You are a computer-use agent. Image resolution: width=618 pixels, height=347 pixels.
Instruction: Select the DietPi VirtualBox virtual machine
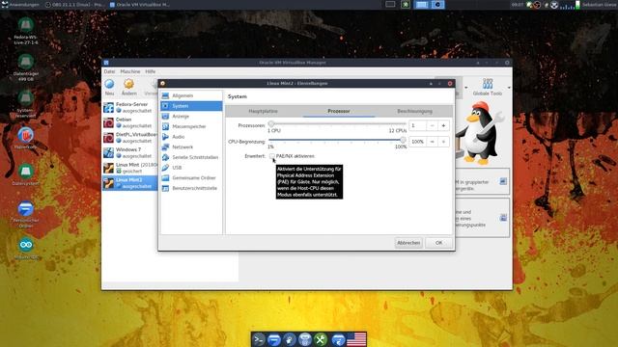tap(129, 137)
